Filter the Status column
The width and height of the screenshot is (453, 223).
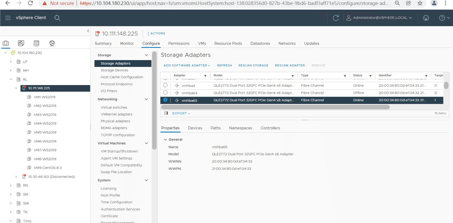coord(371,76)
